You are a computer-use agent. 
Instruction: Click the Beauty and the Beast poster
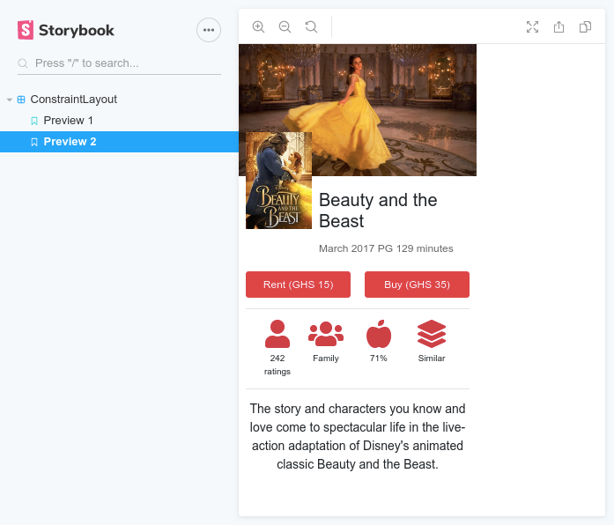pyautogui.click(x=278, y=181)
